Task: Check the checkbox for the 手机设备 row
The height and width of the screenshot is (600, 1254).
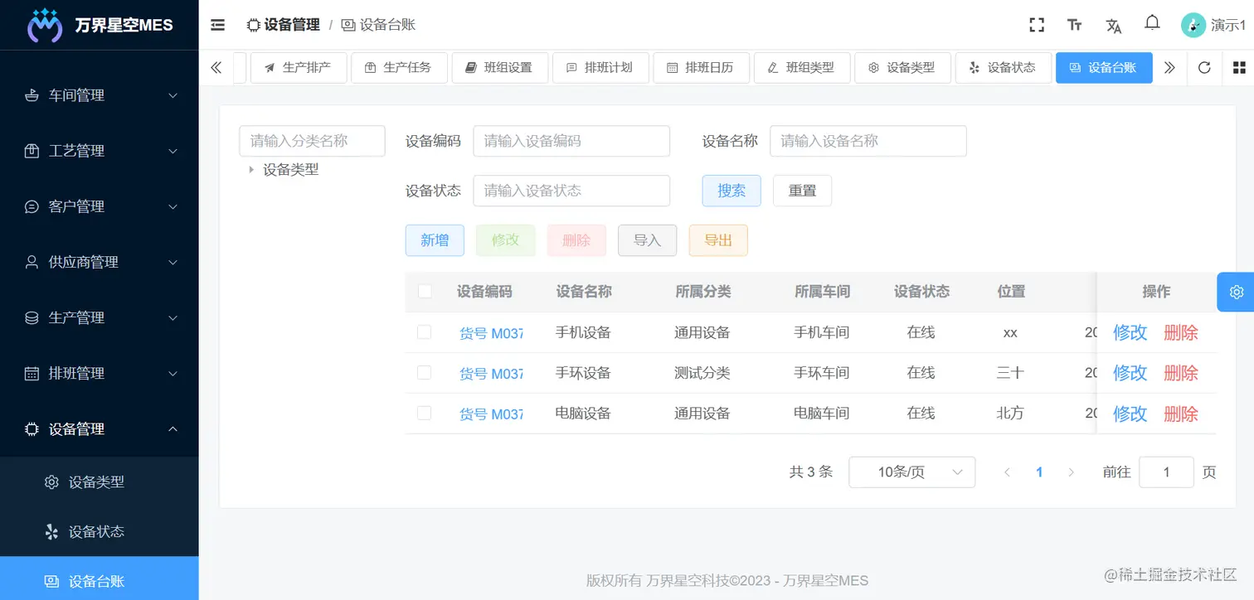Action: (425, 332)
